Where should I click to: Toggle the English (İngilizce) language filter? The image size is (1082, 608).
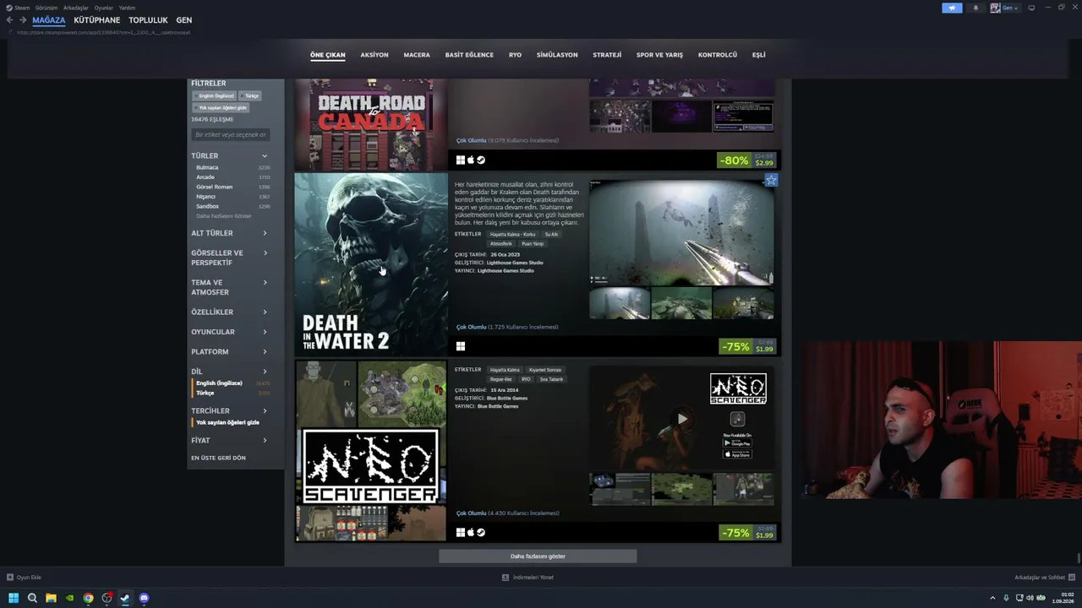[219, 383]
